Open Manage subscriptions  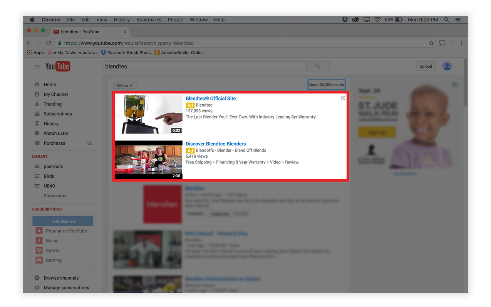pyautogui.click(x=66, y=288)
